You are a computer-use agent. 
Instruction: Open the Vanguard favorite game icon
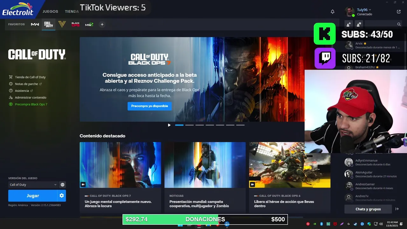coord(62,24)
